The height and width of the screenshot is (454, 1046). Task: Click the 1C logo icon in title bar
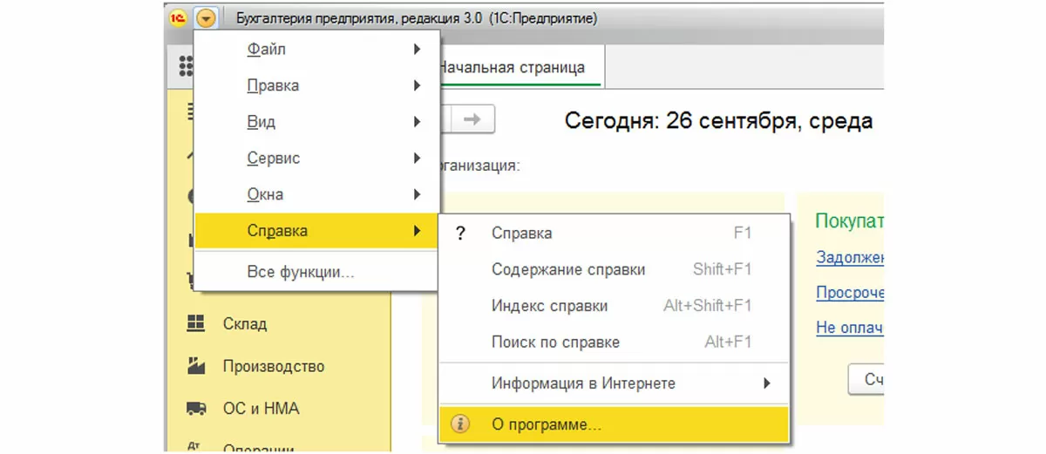pos(179,17)
